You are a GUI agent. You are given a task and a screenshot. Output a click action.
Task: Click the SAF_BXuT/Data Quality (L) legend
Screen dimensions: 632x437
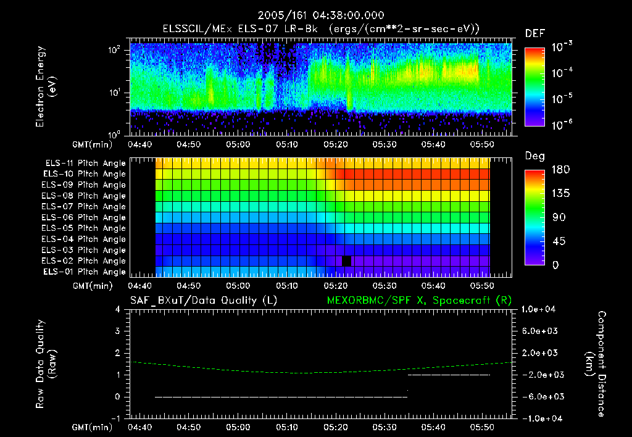point(204,301)
